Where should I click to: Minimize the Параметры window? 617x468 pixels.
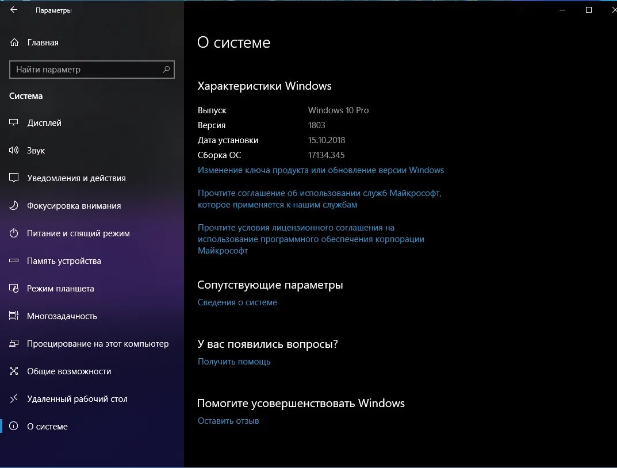pos(562,10)
